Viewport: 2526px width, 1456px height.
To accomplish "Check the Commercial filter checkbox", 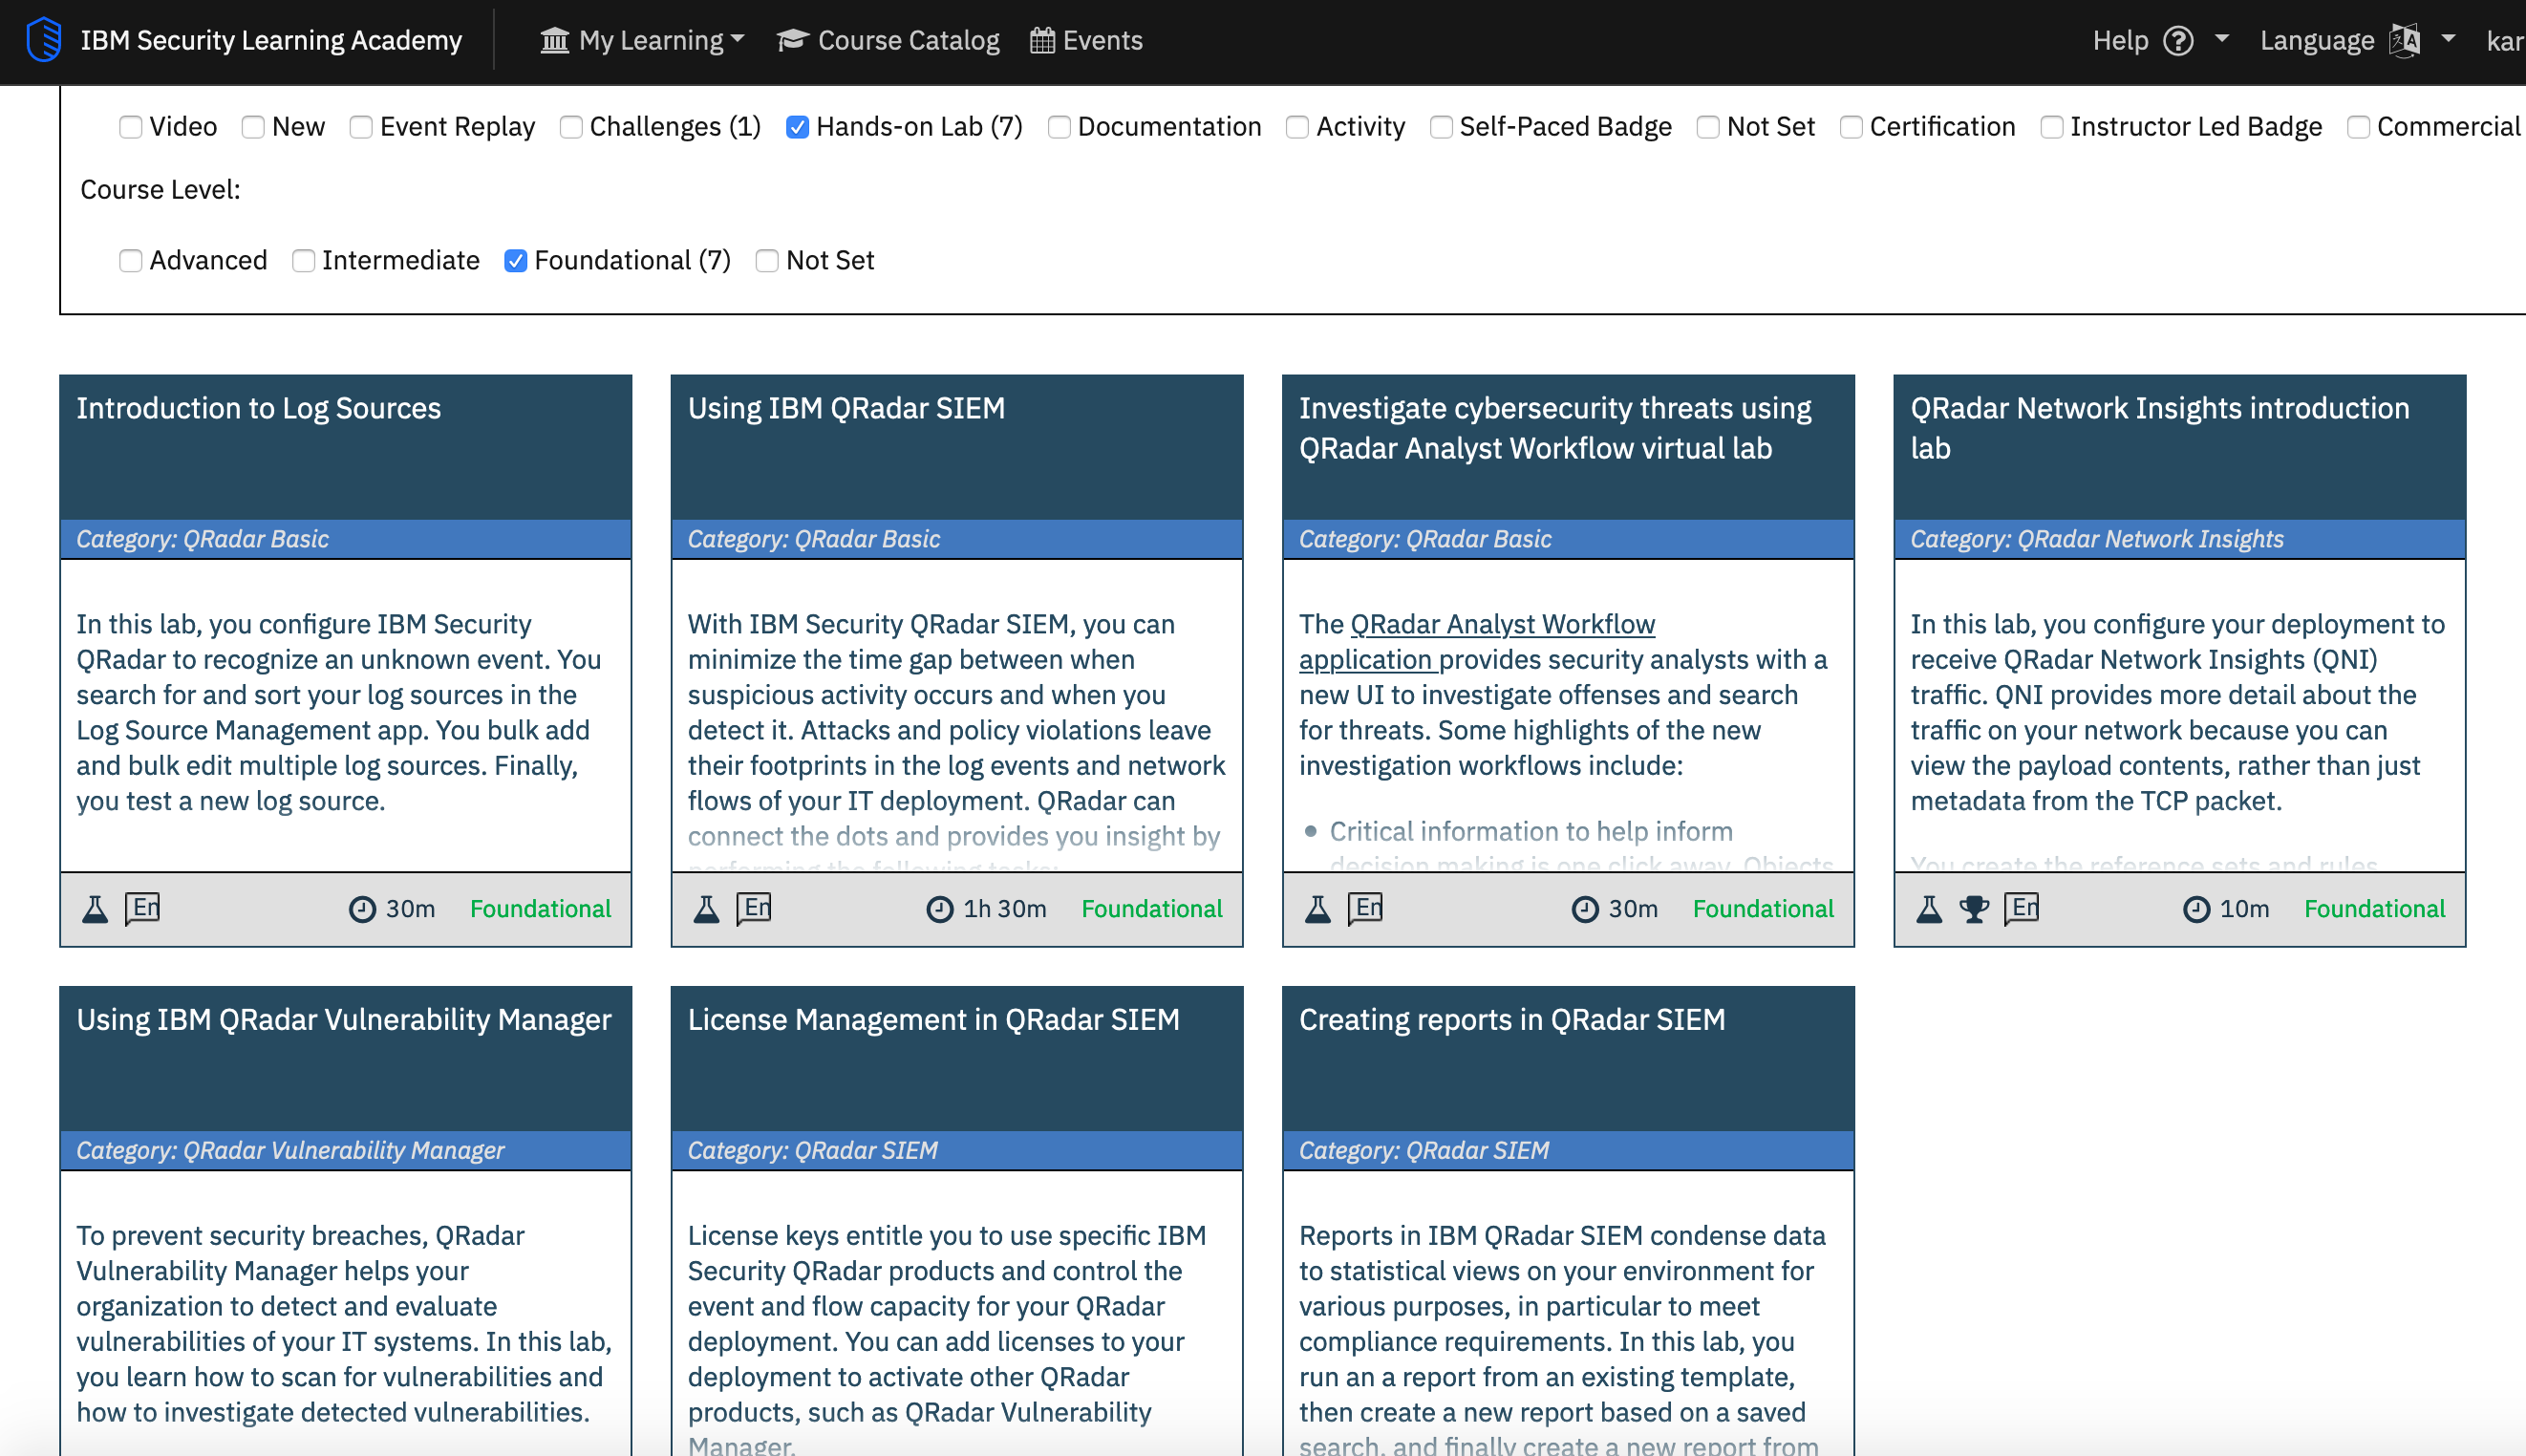I will coord(2358,127).
